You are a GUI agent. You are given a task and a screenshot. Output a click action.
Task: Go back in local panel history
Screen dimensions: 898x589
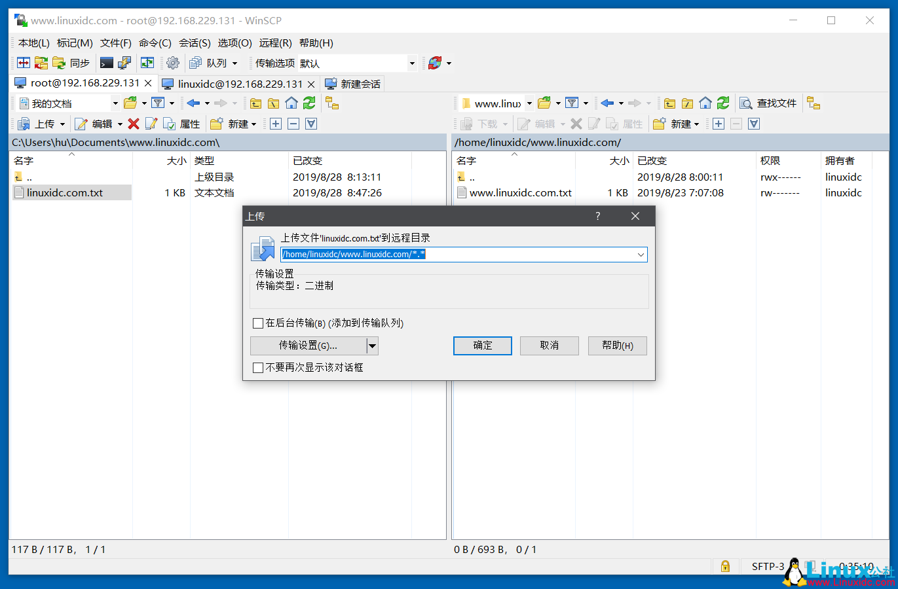193,103
